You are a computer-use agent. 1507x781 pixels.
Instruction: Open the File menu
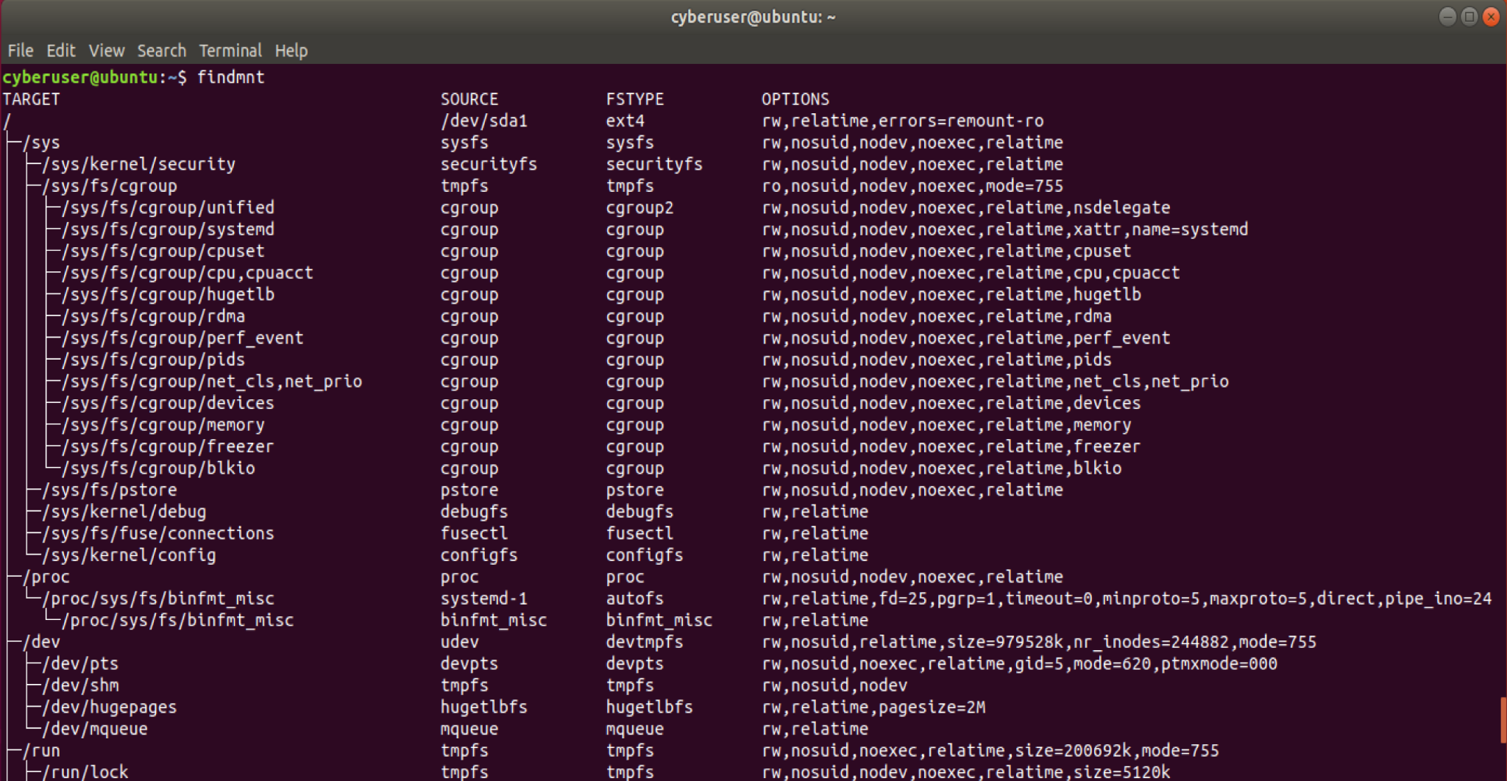coord(21,51)
